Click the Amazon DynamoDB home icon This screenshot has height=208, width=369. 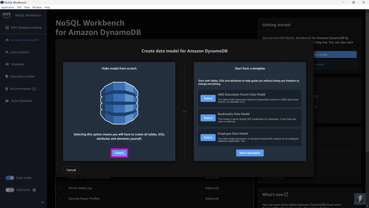tap(7, 40)
